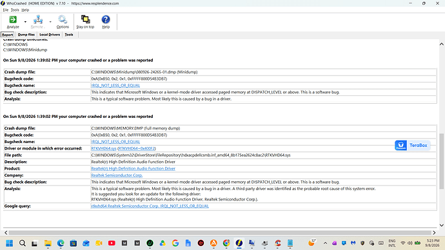Viewport: 445px width, 250px height.
Task: Open Google Docs blue taskbar icon
Action: coord(188,243)
